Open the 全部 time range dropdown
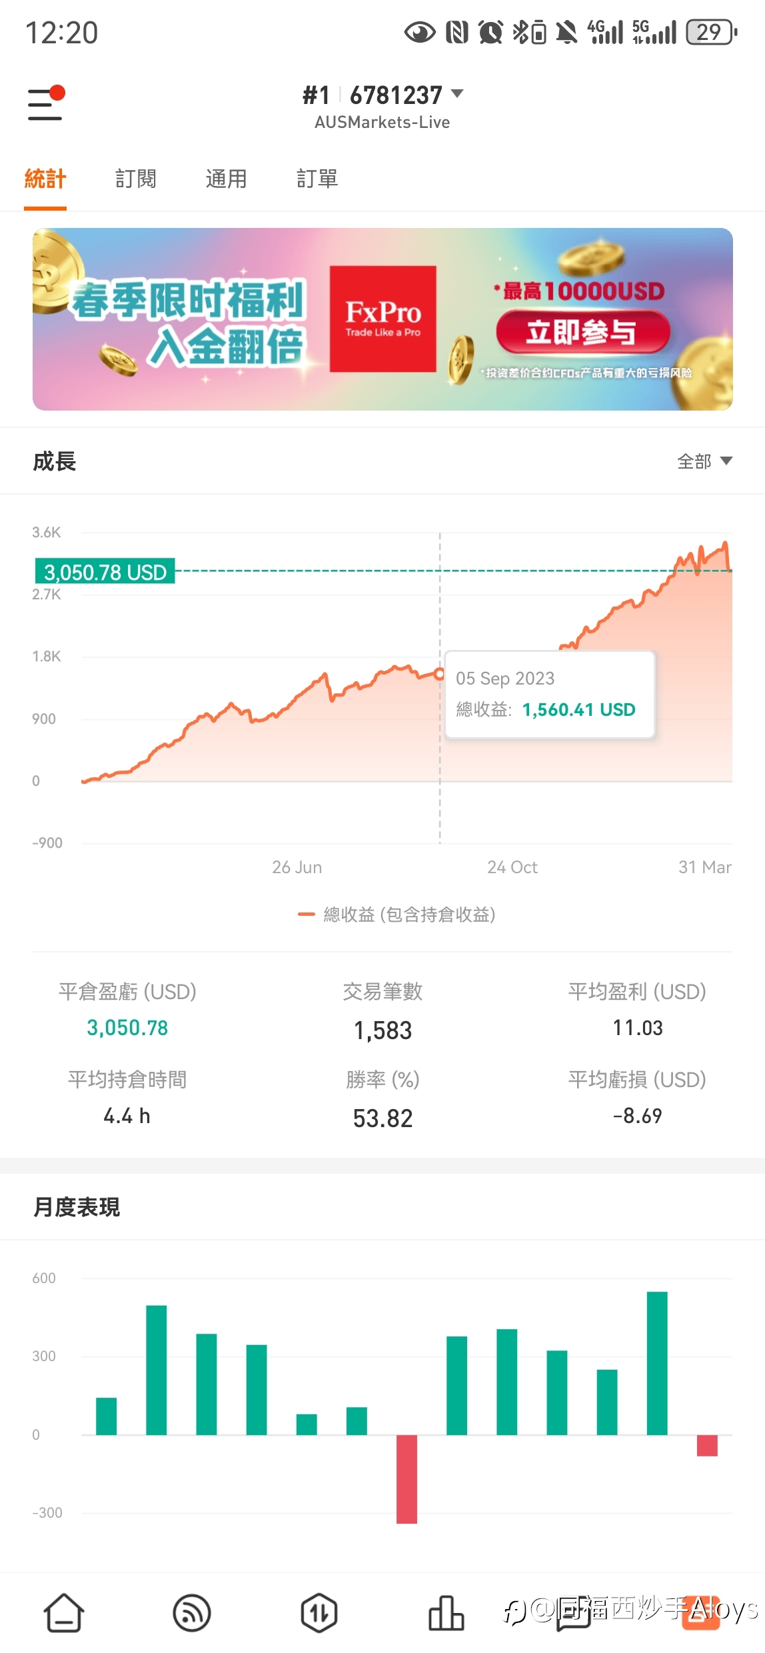765x1653 pixels. pos(704,461)
